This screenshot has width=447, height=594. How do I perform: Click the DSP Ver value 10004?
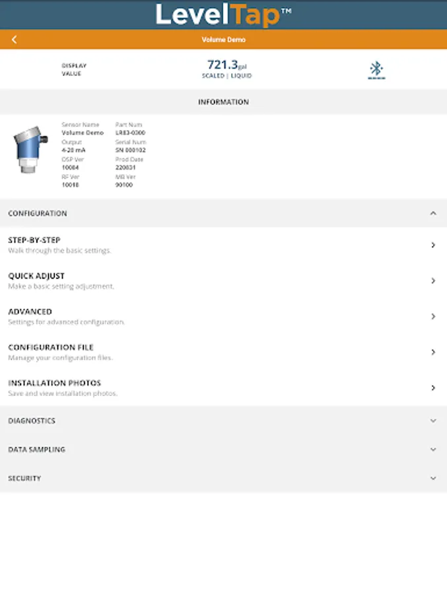70,168
